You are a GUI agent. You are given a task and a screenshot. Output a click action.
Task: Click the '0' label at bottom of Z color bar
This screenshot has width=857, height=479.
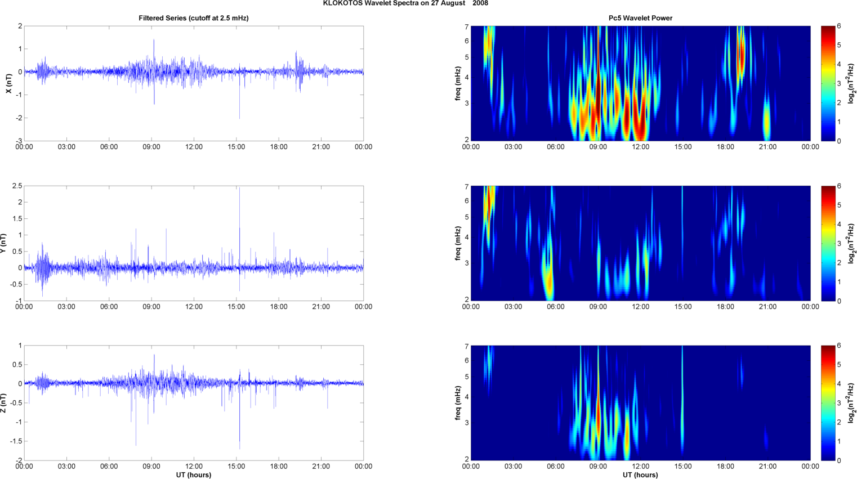click(839, 460)
